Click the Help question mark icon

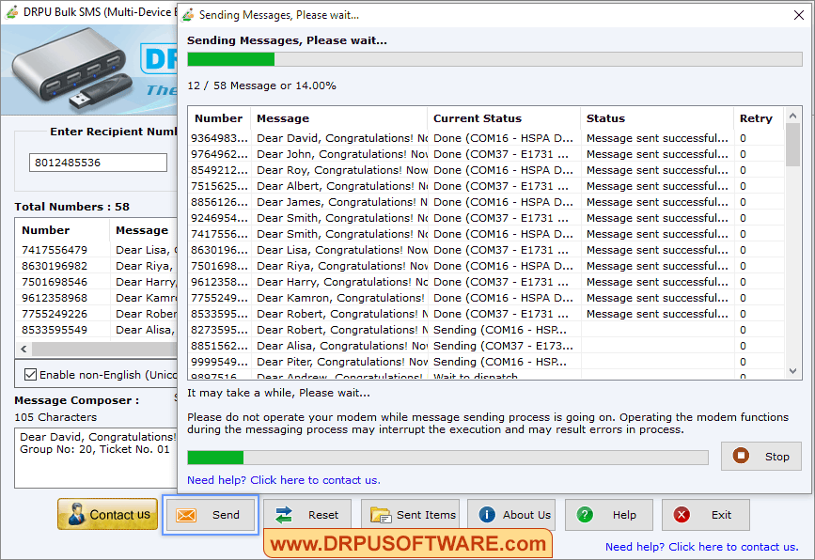[x=585, y=514]
